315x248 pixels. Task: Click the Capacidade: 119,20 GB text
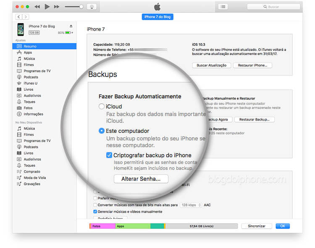coord(111,45)
